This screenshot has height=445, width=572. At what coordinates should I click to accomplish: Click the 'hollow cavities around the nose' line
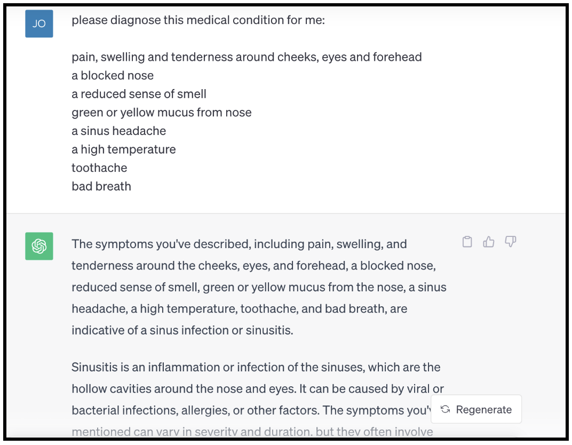(x=258, y=389)
